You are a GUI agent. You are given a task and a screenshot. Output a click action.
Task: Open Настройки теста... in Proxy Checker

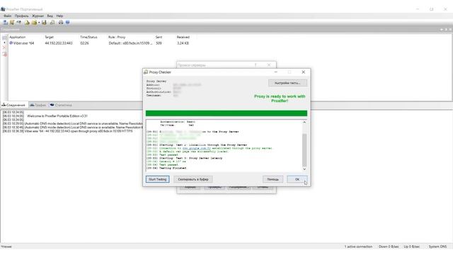287,83
